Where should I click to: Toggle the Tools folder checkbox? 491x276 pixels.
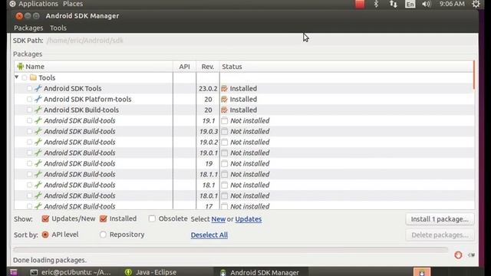[x=25, y=77]
